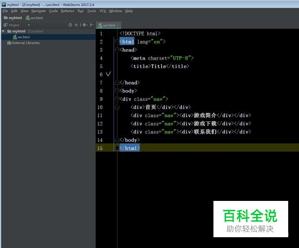Click the 游戏下载 text on line 12
The width and height of the screenshot is (299, 248).
coord(205,124)
